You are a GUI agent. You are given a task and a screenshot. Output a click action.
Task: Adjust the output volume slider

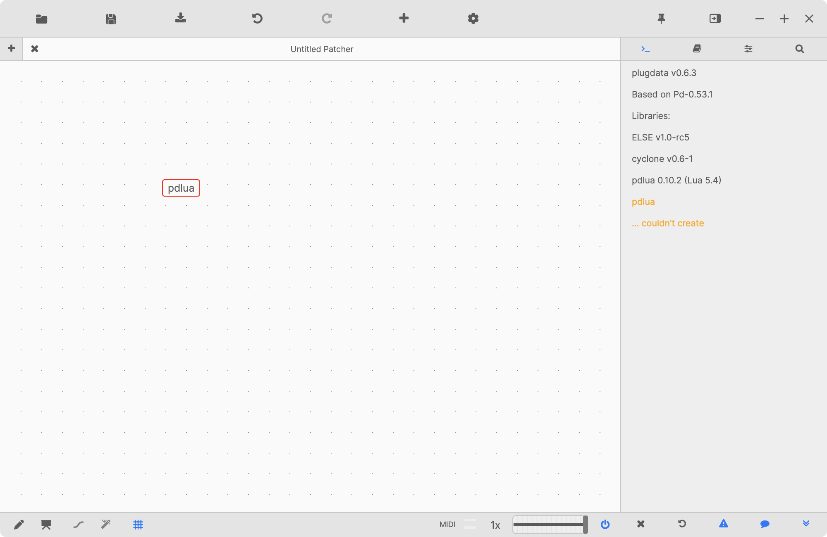(x=550, y=525)
